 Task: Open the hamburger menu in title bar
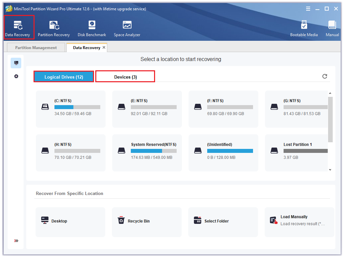point(308,9)
